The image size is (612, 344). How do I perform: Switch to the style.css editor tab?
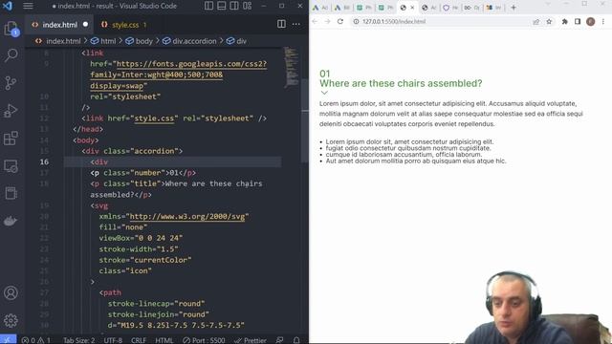[x=125, y=25]
